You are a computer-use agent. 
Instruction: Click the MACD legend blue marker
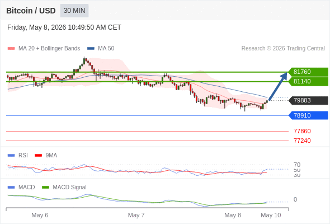(x=11, y=188)
